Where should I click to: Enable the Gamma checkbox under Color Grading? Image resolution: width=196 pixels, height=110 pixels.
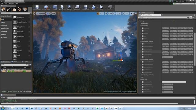coord(143,34)
